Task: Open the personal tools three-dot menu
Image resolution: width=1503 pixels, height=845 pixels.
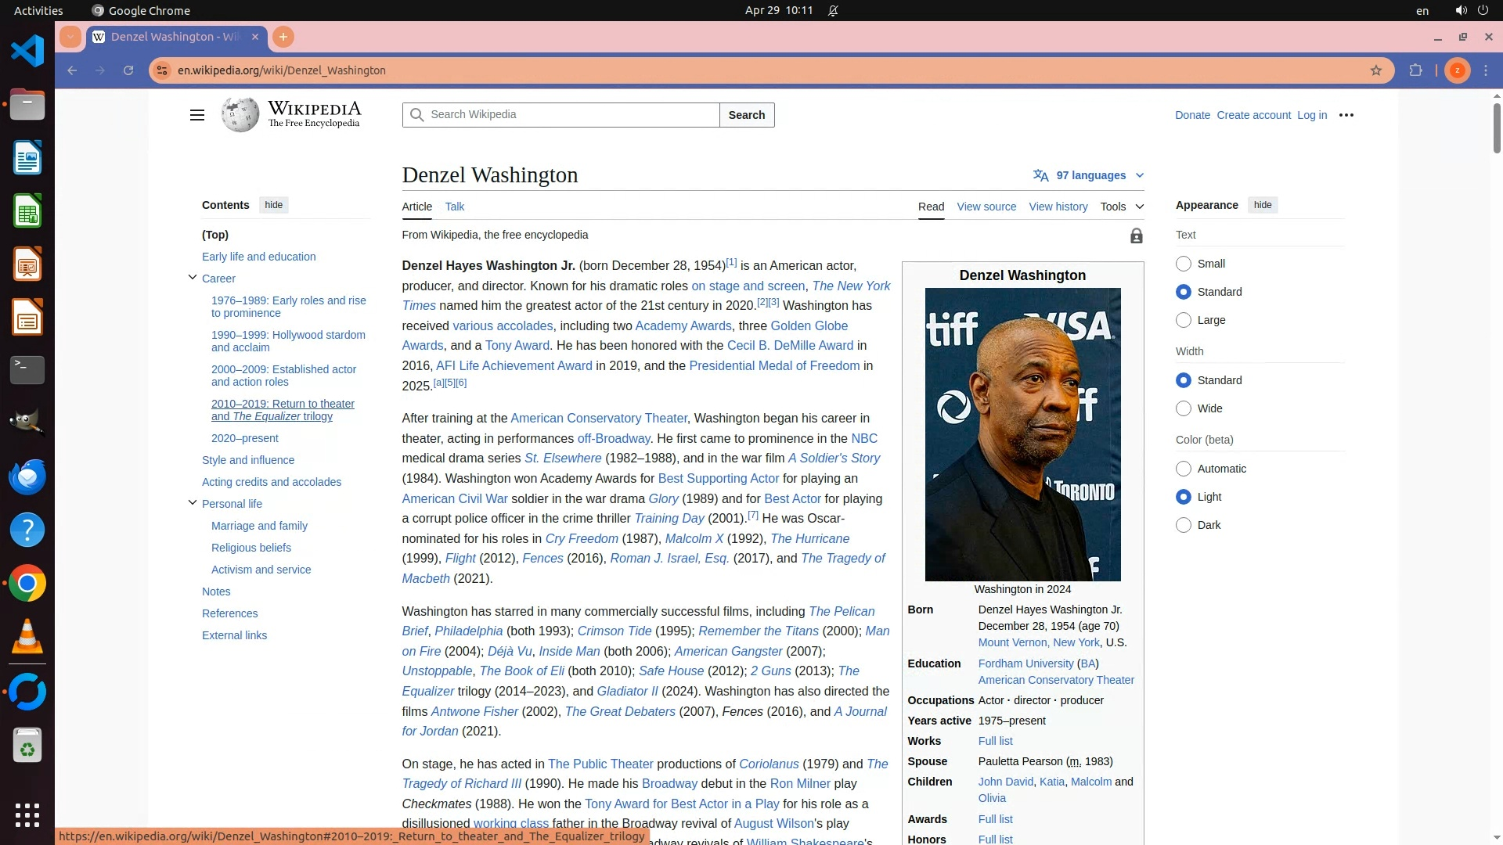Action: tap(1346, 115)
